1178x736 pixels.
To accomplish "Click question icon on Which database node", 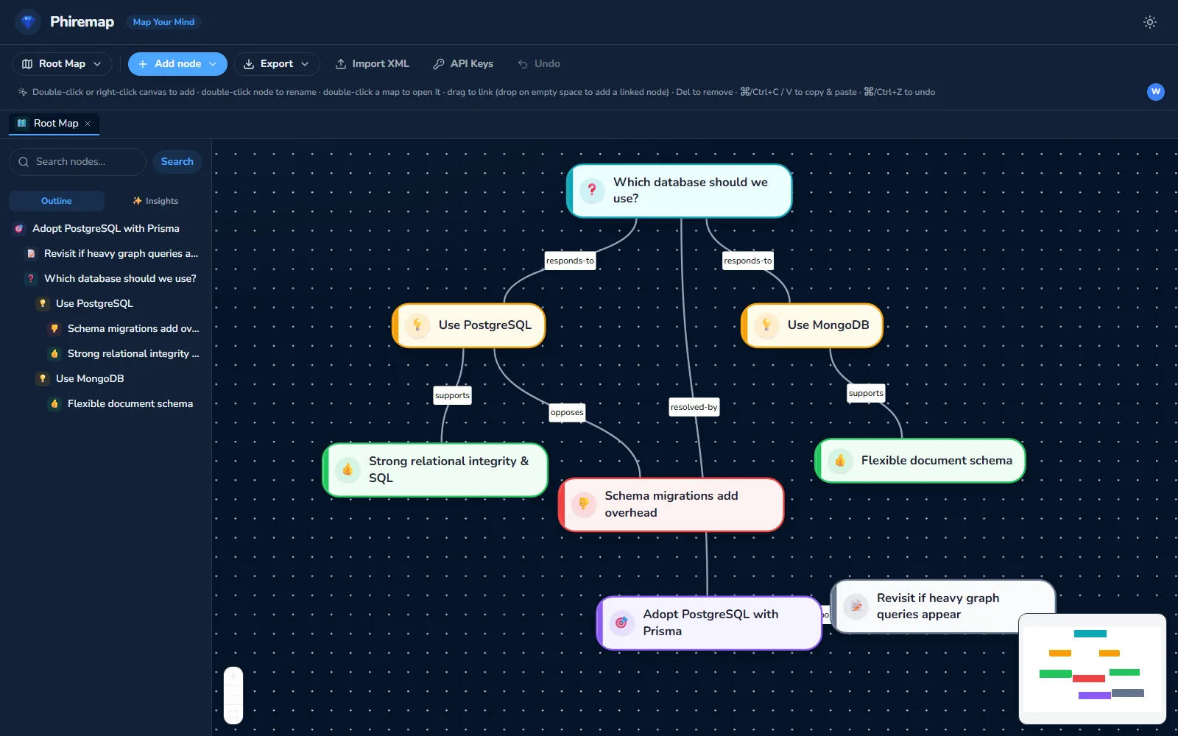I will coord(592,191).
